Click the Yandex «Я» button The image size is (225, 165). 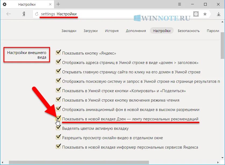click(x=24, y=14)
